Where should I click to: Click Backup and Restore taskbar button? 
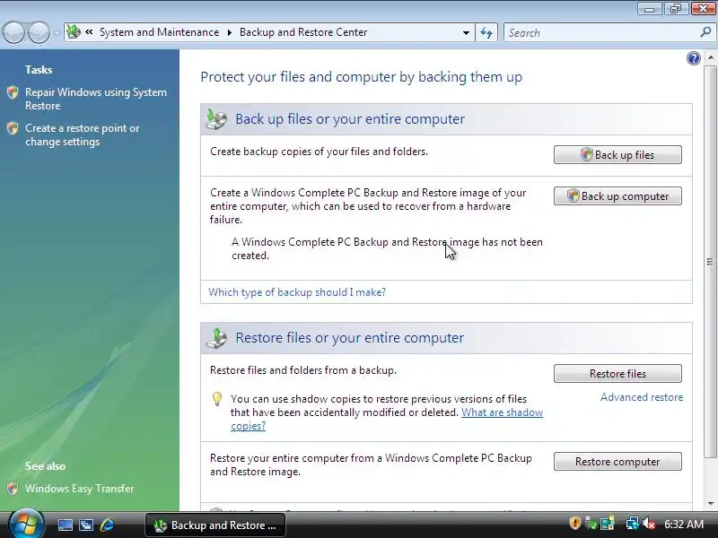pos(215,525)
